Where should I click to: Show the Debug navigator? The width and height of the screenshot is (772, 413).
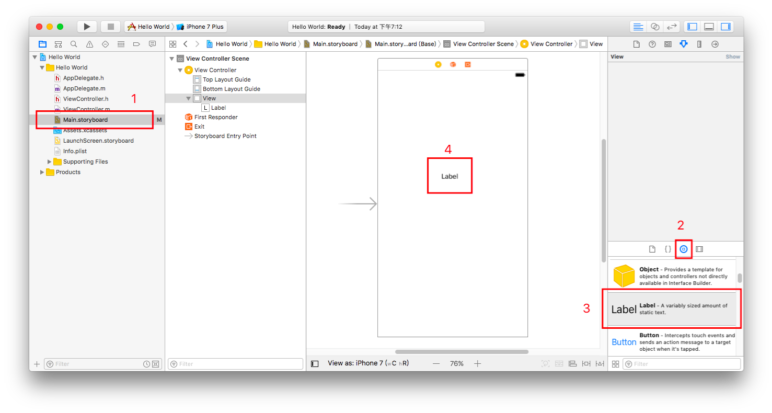tap(121, 44)
